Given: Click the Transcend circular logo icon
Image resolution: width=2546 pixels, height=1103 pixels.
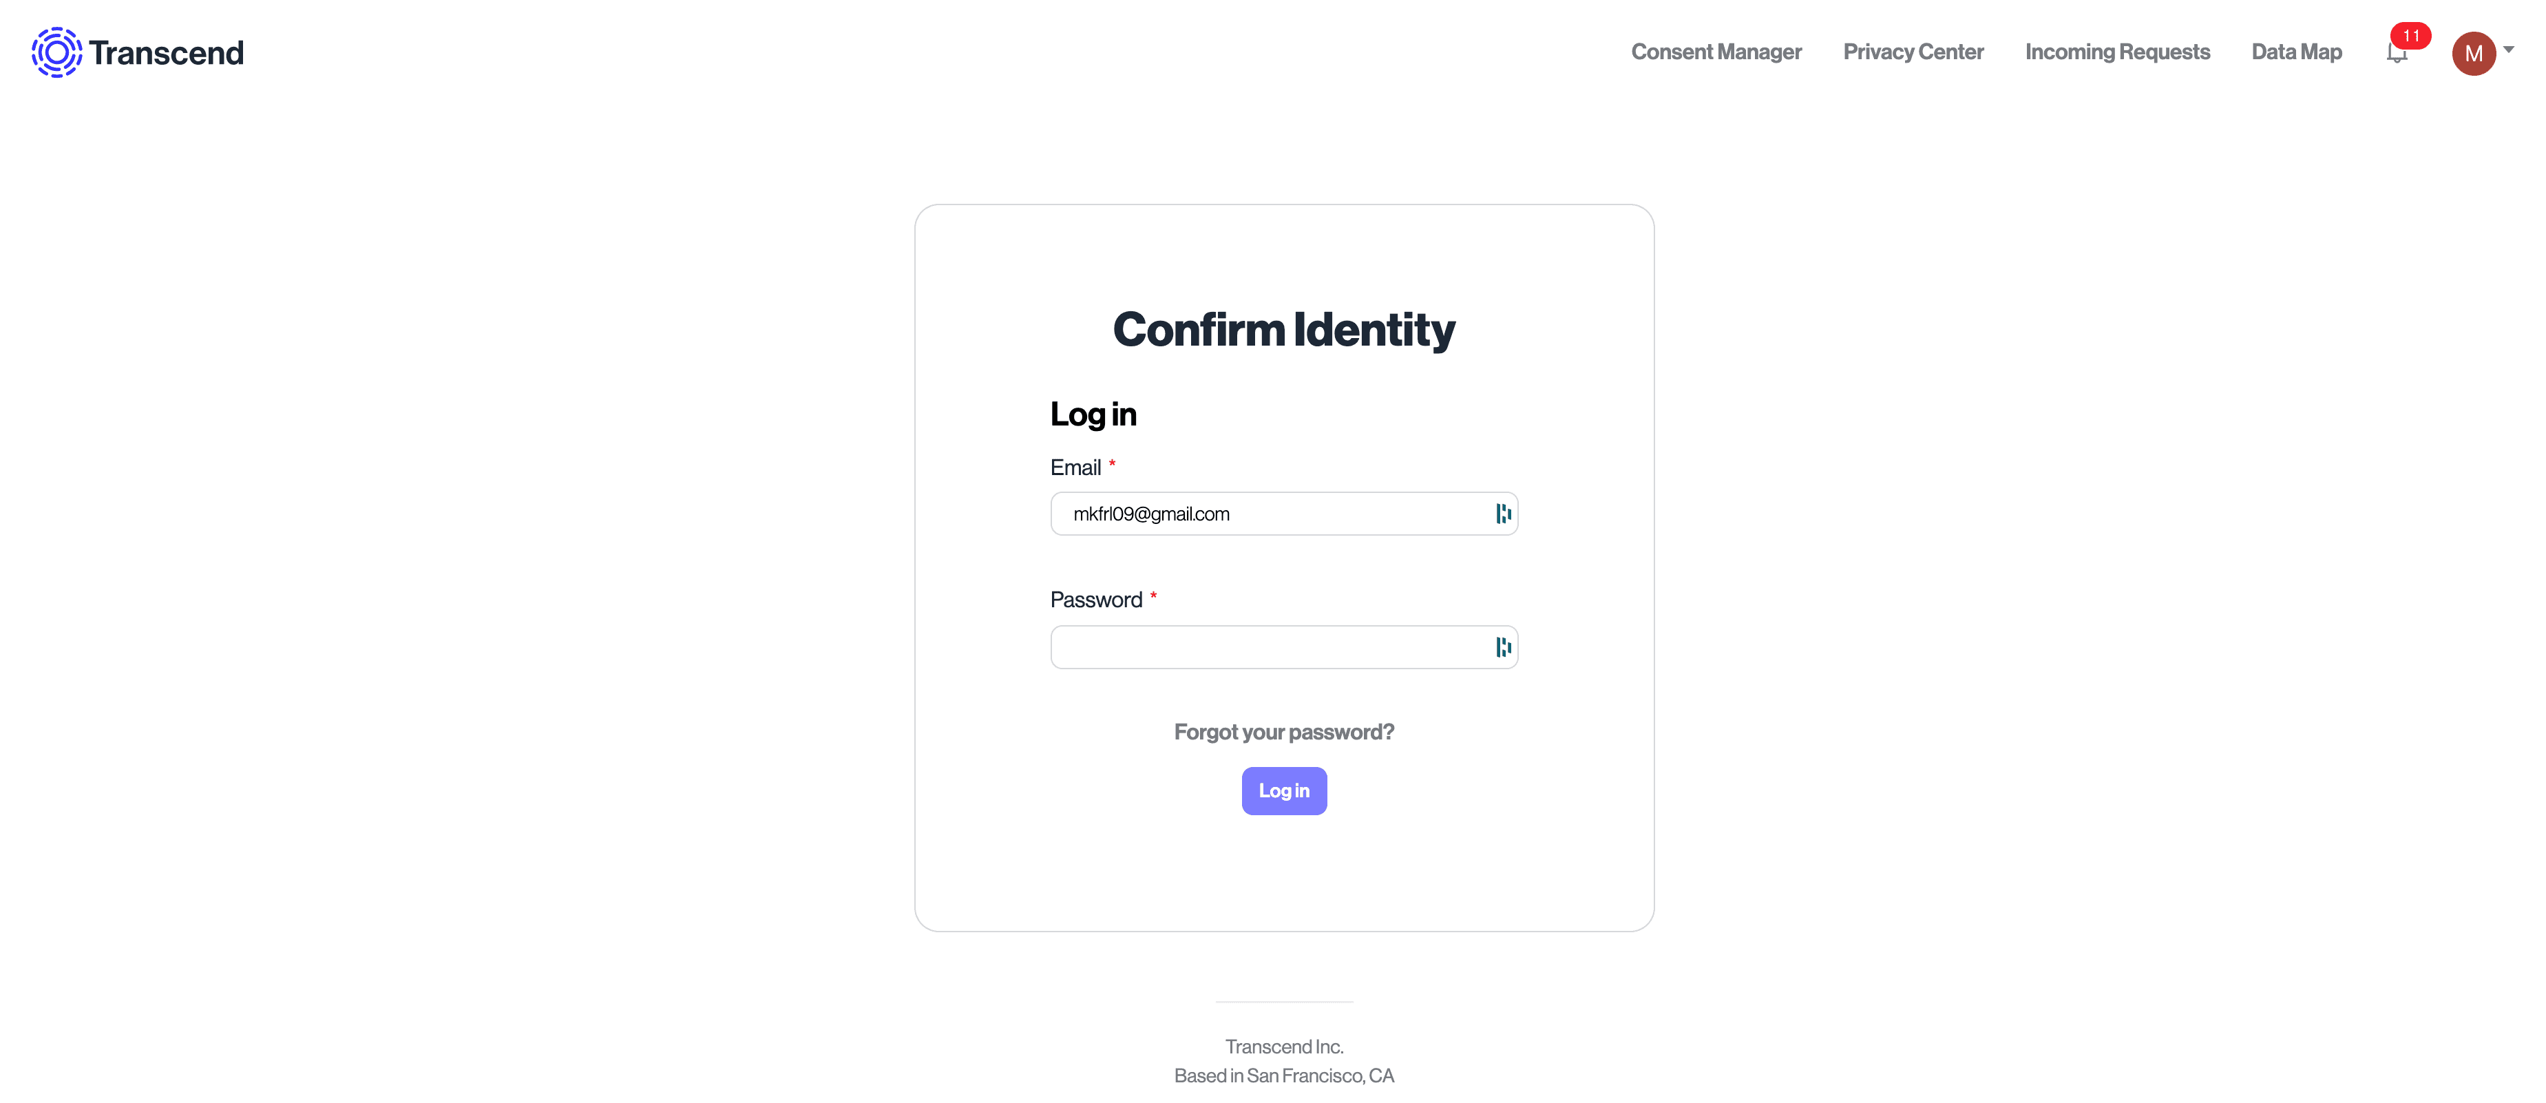Looking at the screenshot, I should 56,52.
